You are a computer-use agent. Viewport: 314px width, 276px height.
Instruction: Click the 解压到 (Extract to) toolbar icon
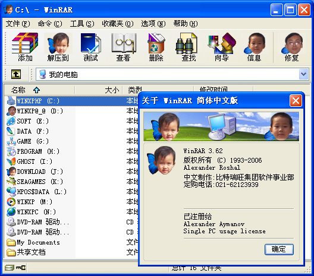(58, 47)
